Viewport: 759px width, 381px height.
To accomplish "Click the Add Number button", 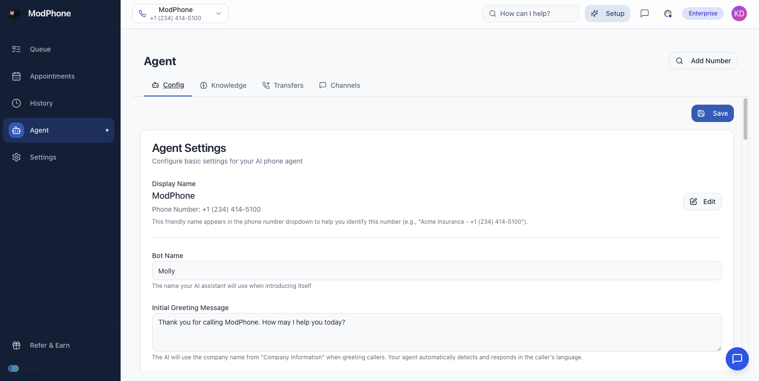I will click(x=703, y=61).
